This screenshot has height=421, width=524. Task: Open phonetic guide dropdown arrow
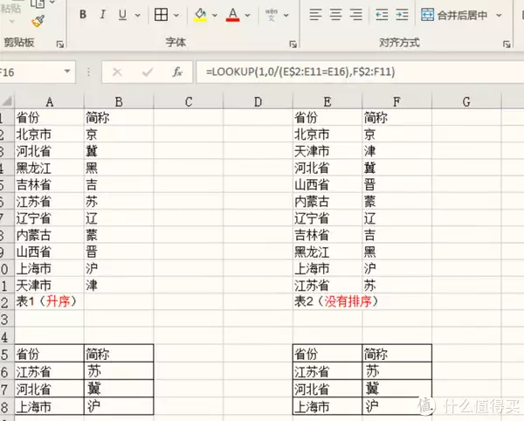[x=286, y=16]
